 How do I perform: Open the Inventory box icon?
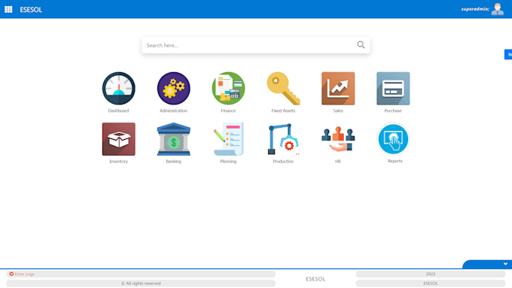(118, 139)
